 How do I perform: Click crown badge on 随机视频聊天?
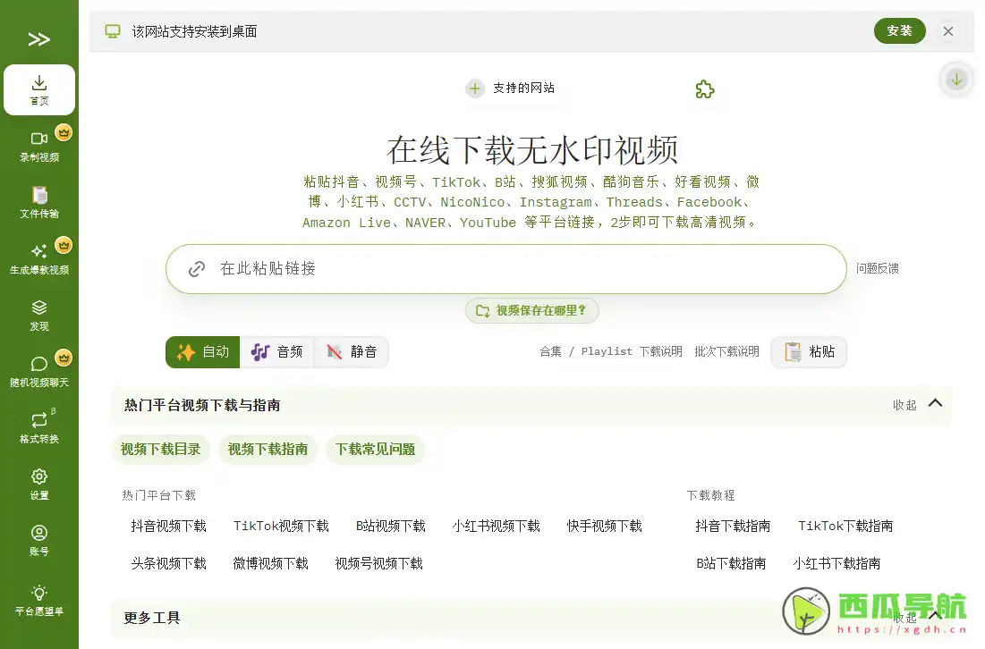64,358
